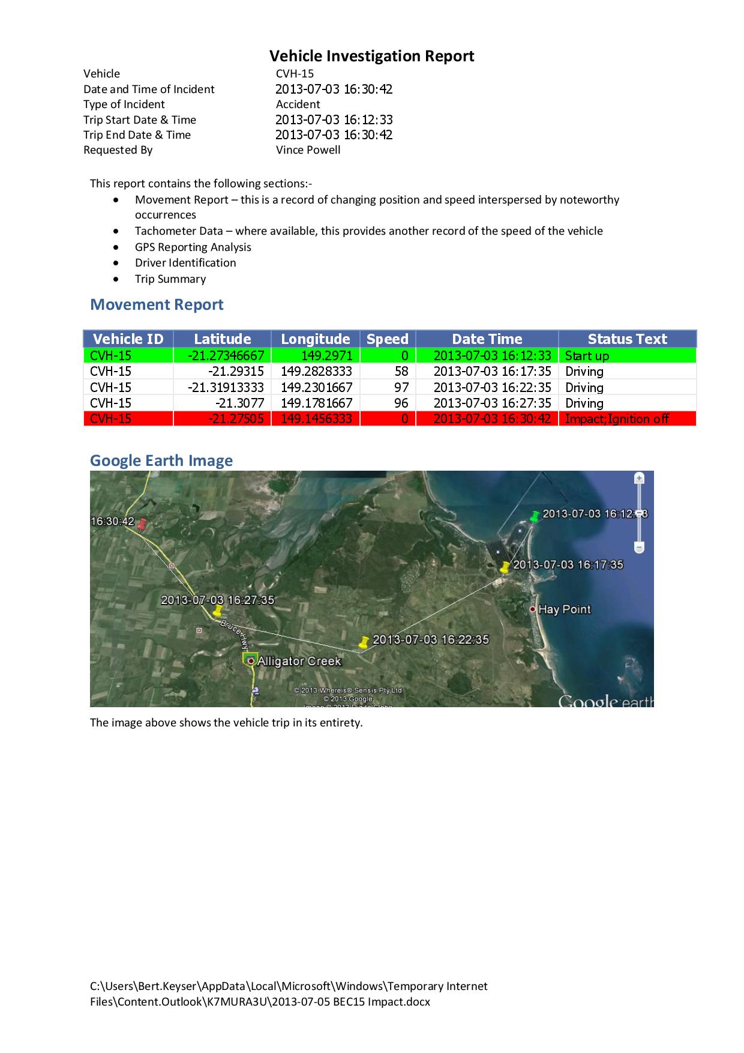Select the yellow pushpin labeled 16:17:35
The height and width of the screenshot is (1053, 744).
(506, 567)
